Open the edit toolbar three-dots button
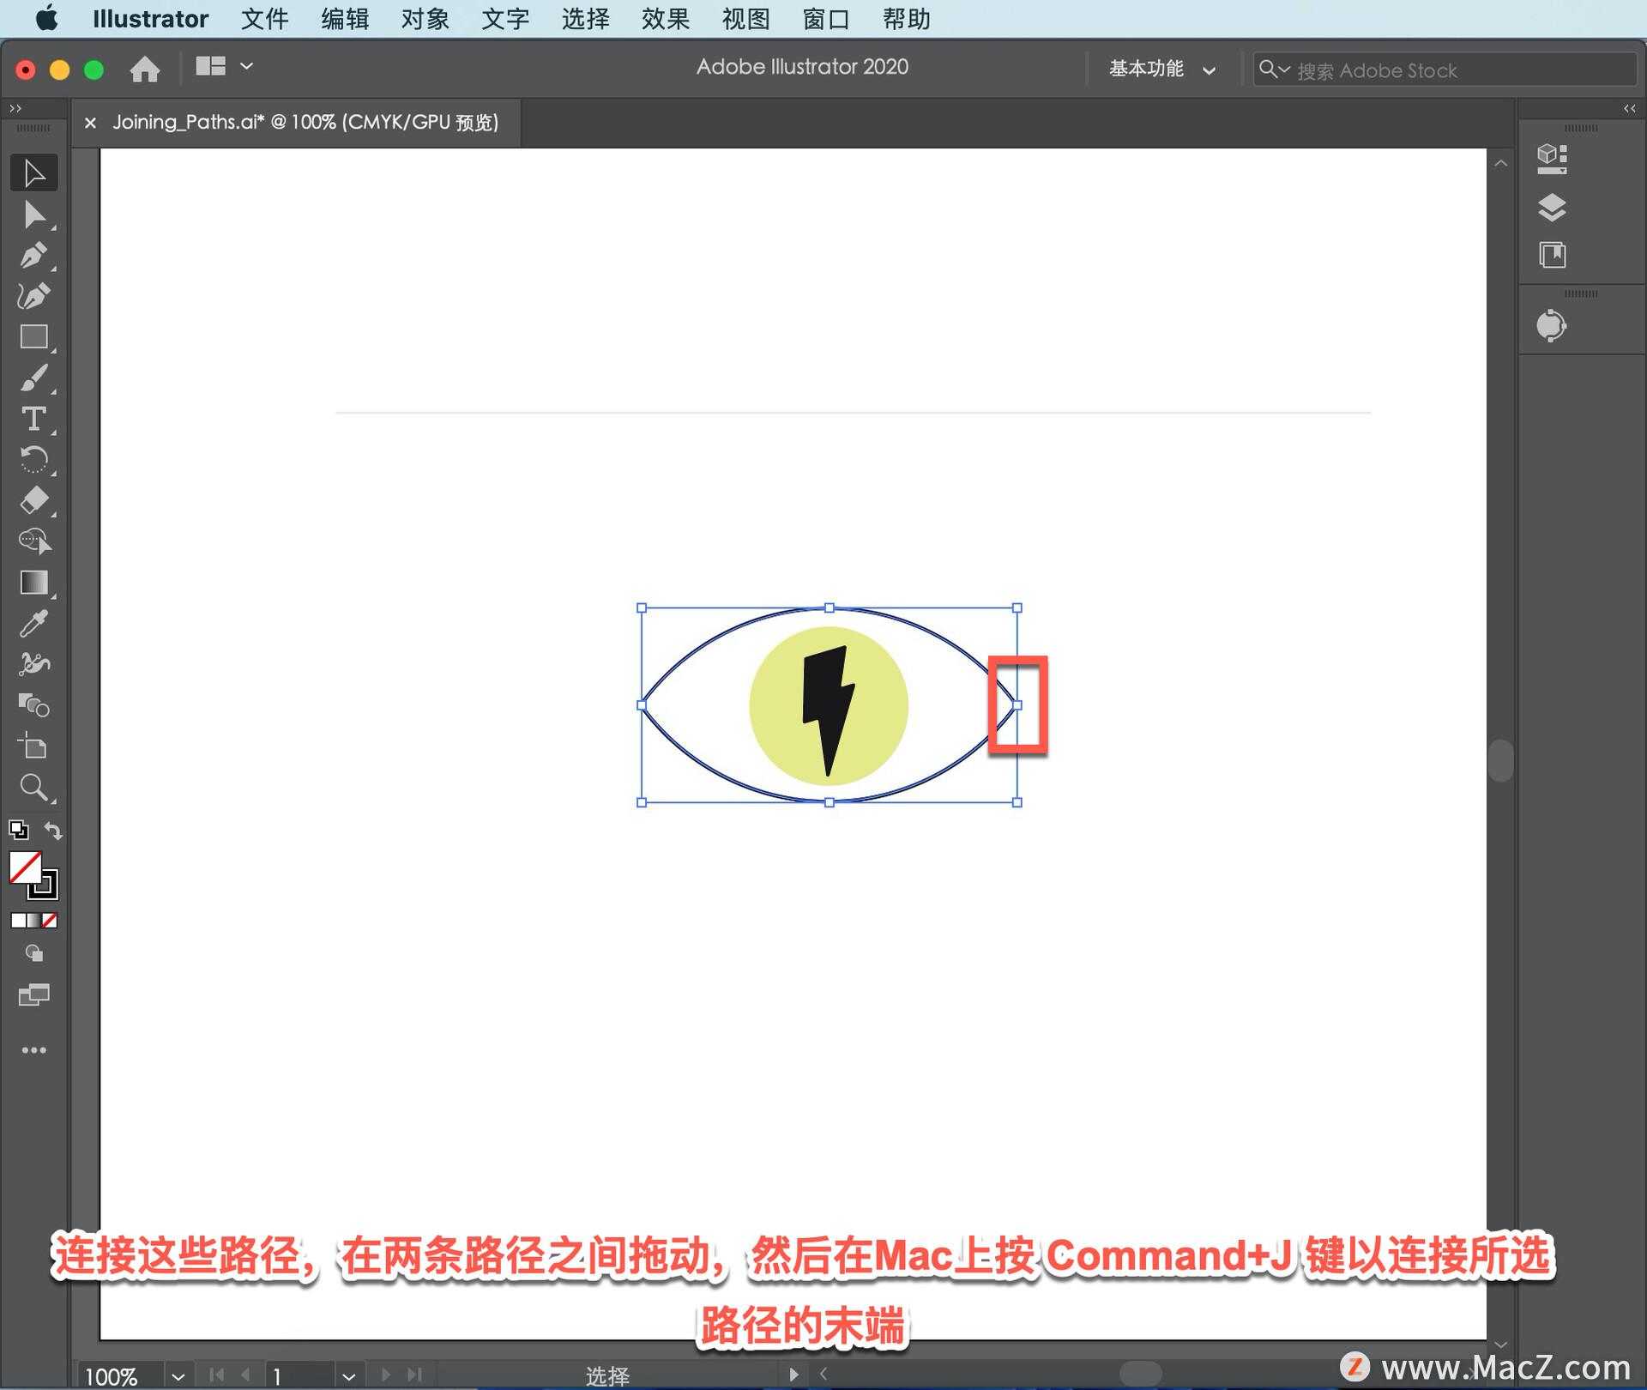 pyautogui.click(x=34, y=1050)
